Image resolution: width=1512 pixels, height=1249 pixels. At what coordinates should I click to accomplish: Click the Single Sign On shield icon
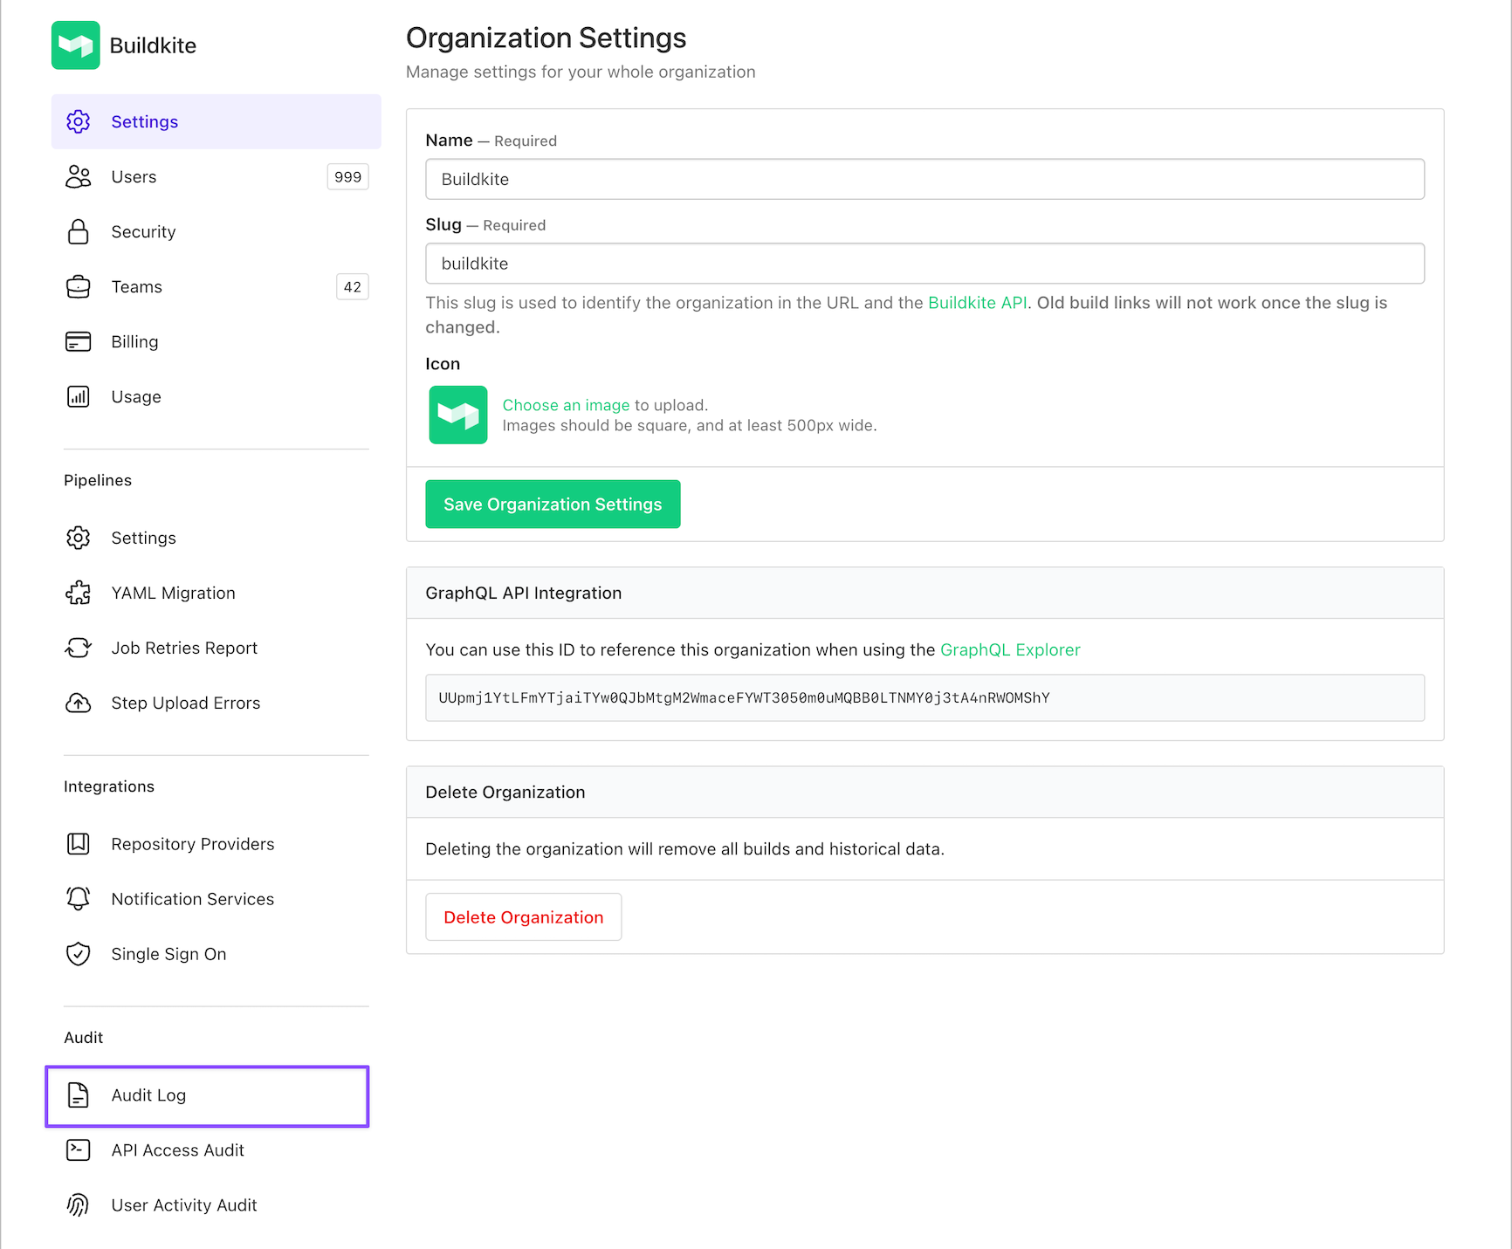coord(79,953)
